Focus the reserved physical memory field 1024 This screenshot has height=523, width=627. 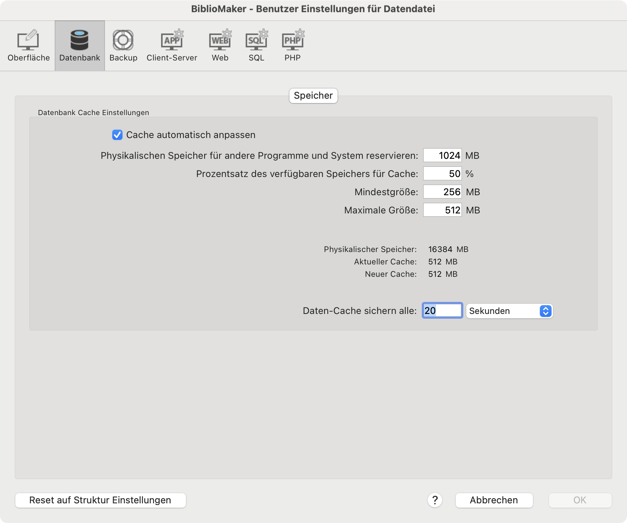point(442,156)
